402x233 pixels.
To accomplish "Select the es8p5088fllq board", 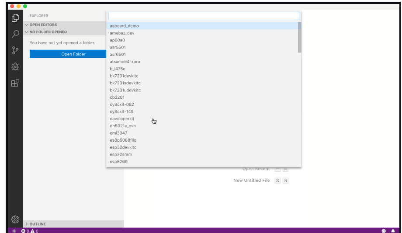I will point(202,140).
